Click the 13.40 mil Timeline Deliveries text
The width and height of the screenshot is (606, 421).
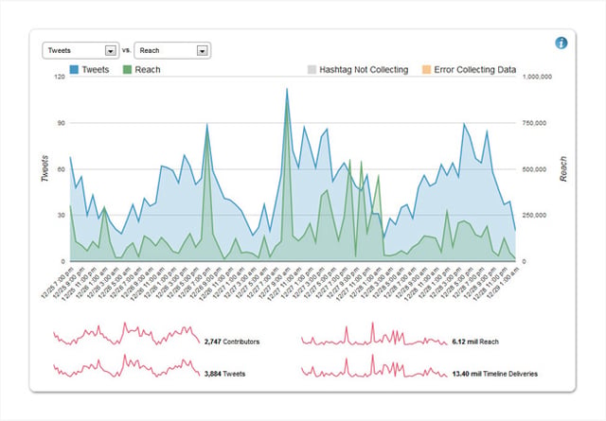pos(494,374)
